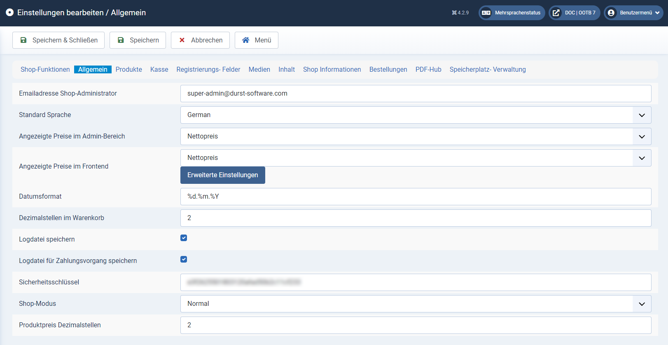Viewport: 668px width, 345px height.
Task: Open the Shop-Funktionen tab
Action: [45, 69]
